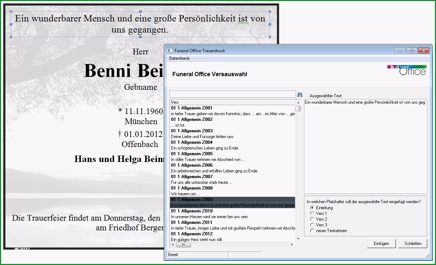
Task: Click the horizontal scroll left arrow
Action: [x=173, y=245]
